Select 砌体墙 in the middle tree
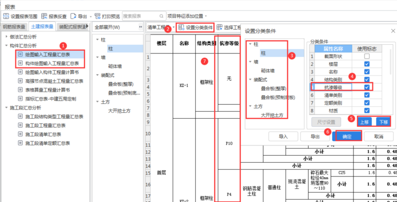 point(115,66)
